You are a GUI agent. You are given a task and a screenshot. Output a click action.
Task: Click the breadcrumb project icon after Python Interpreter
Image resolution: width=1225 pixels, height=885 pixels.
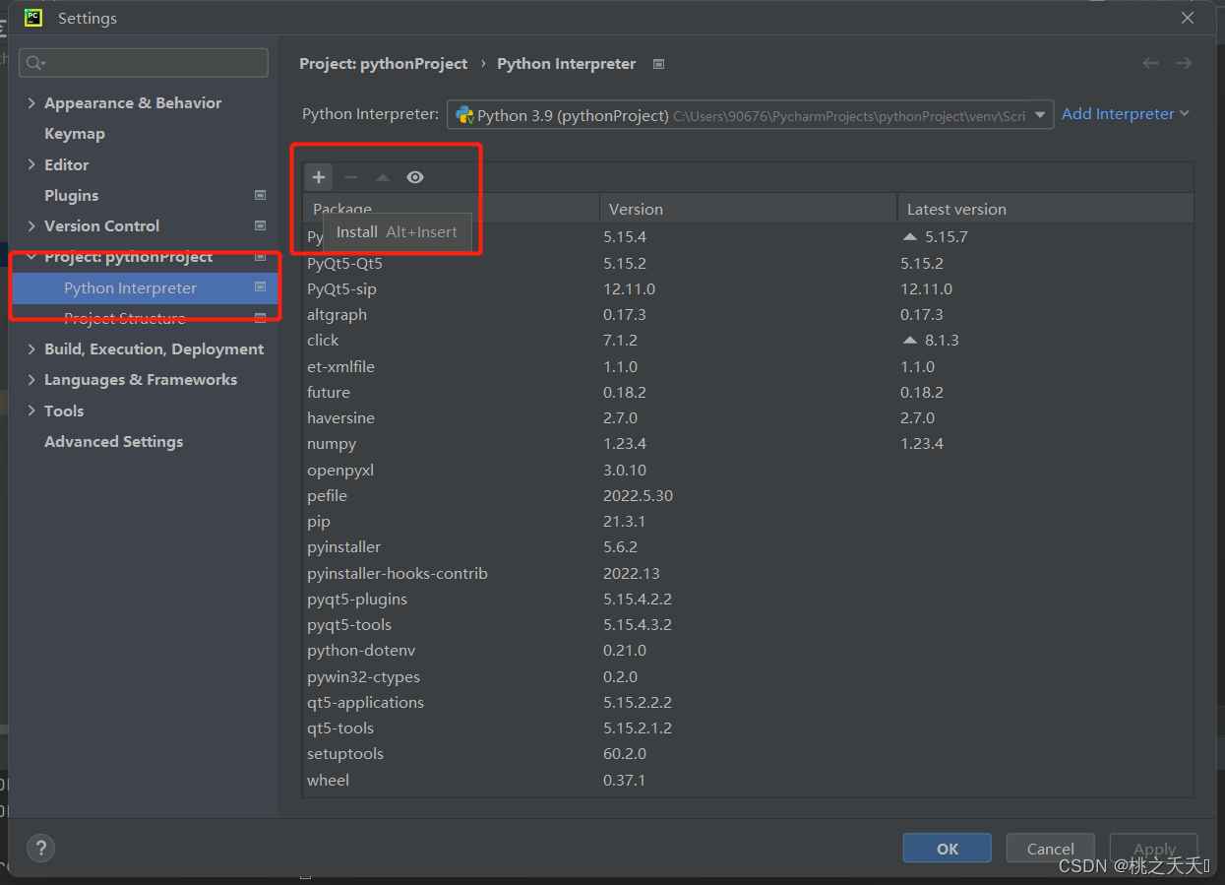(659, 64)
